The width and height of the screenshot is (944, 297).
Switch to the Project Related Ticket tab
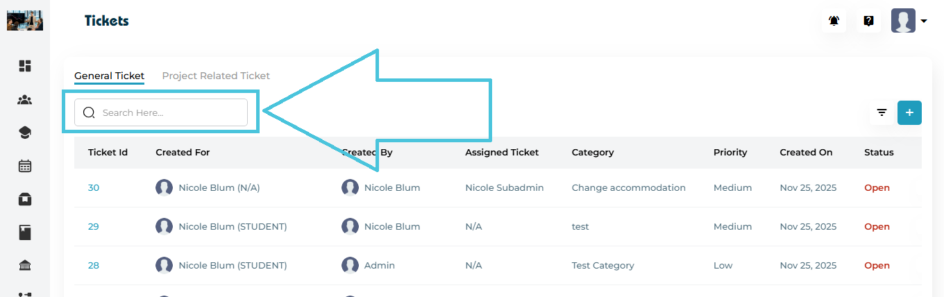tap(216, 76)
